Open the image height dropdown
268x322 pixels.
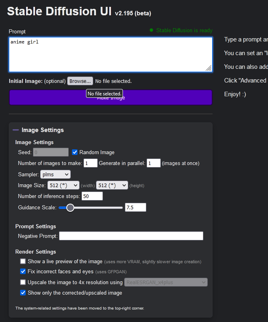click(112, 186)
